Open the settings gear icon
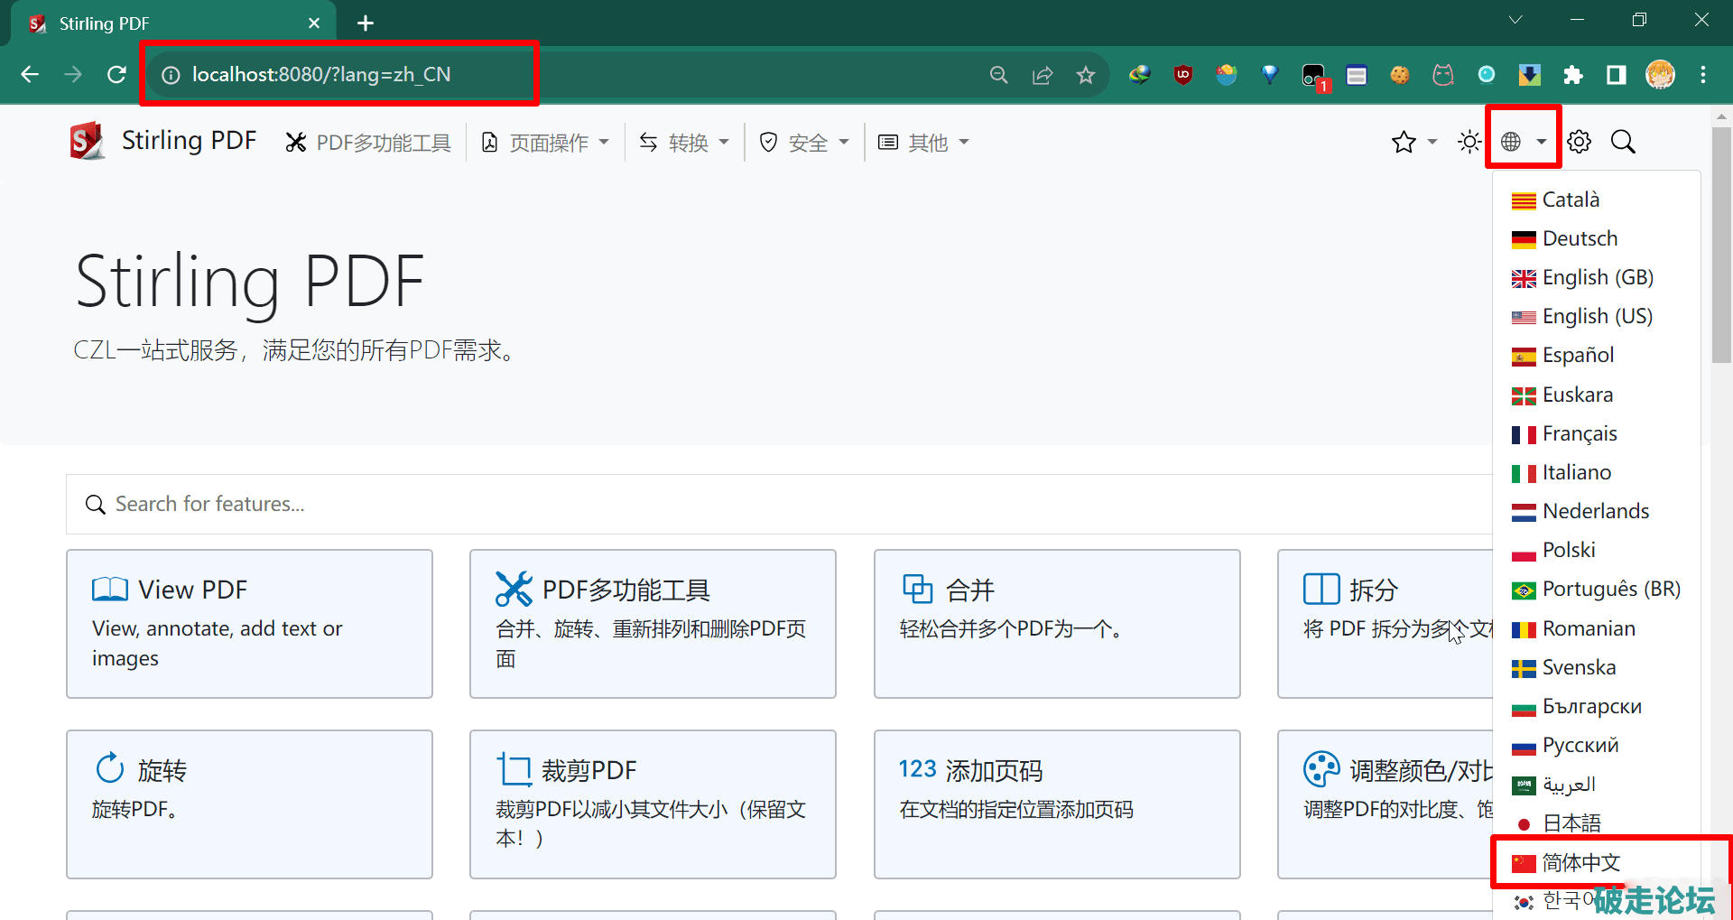Viewport: 1733px width, 920px height. 1579,142
